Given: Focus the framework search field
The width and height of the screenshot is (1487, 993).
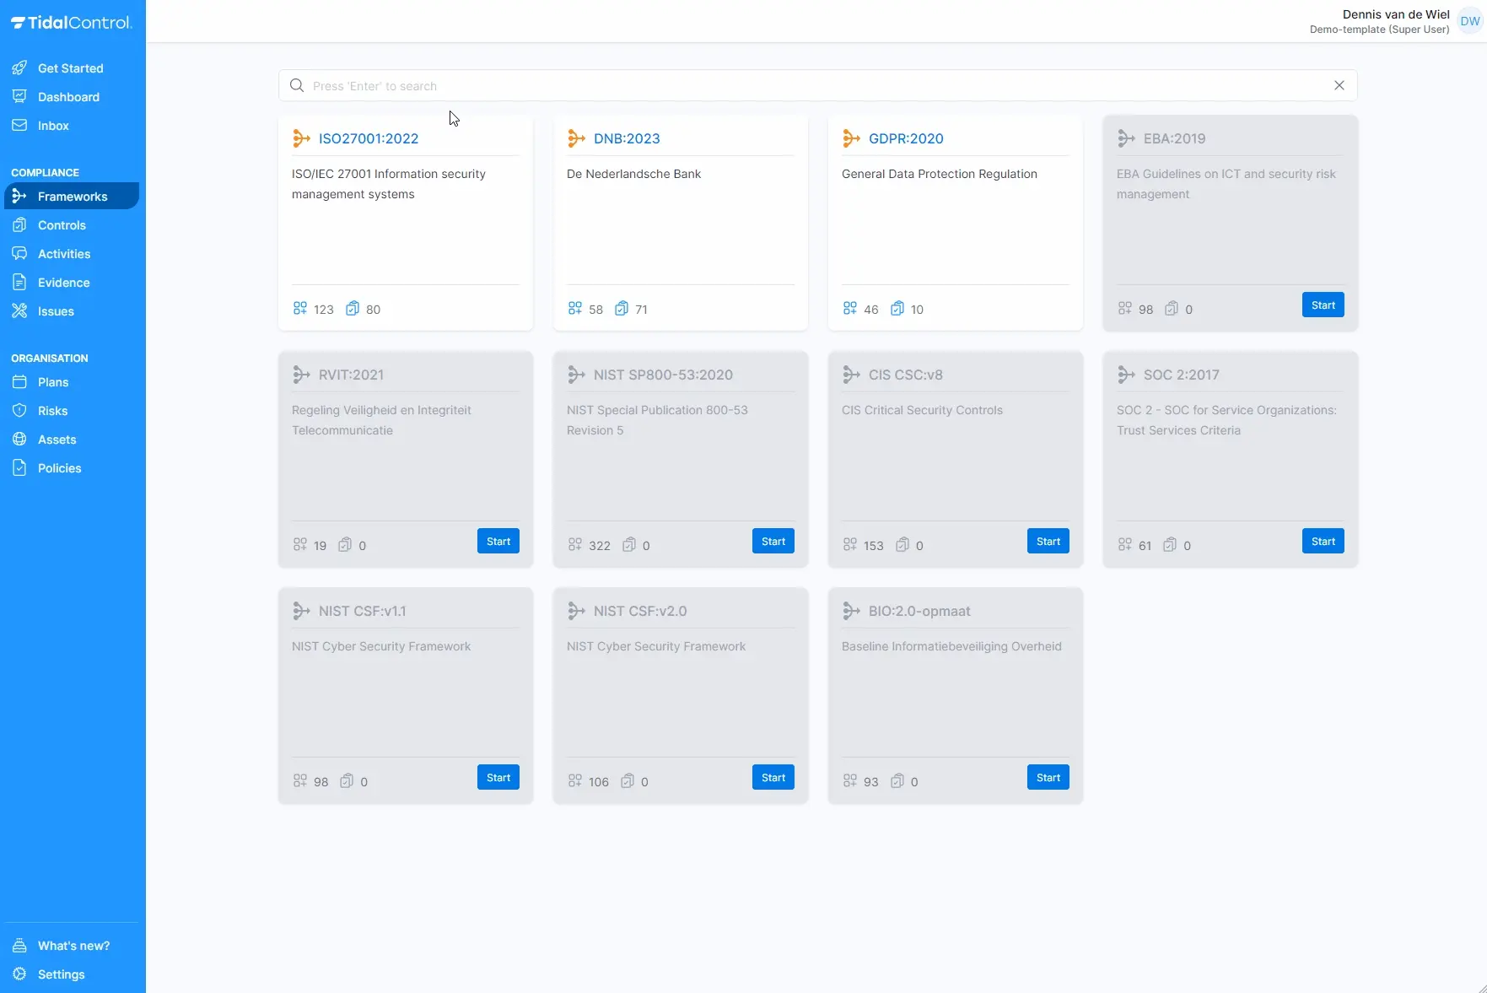Looking at the screenshot, I should [x=817, y=85].
